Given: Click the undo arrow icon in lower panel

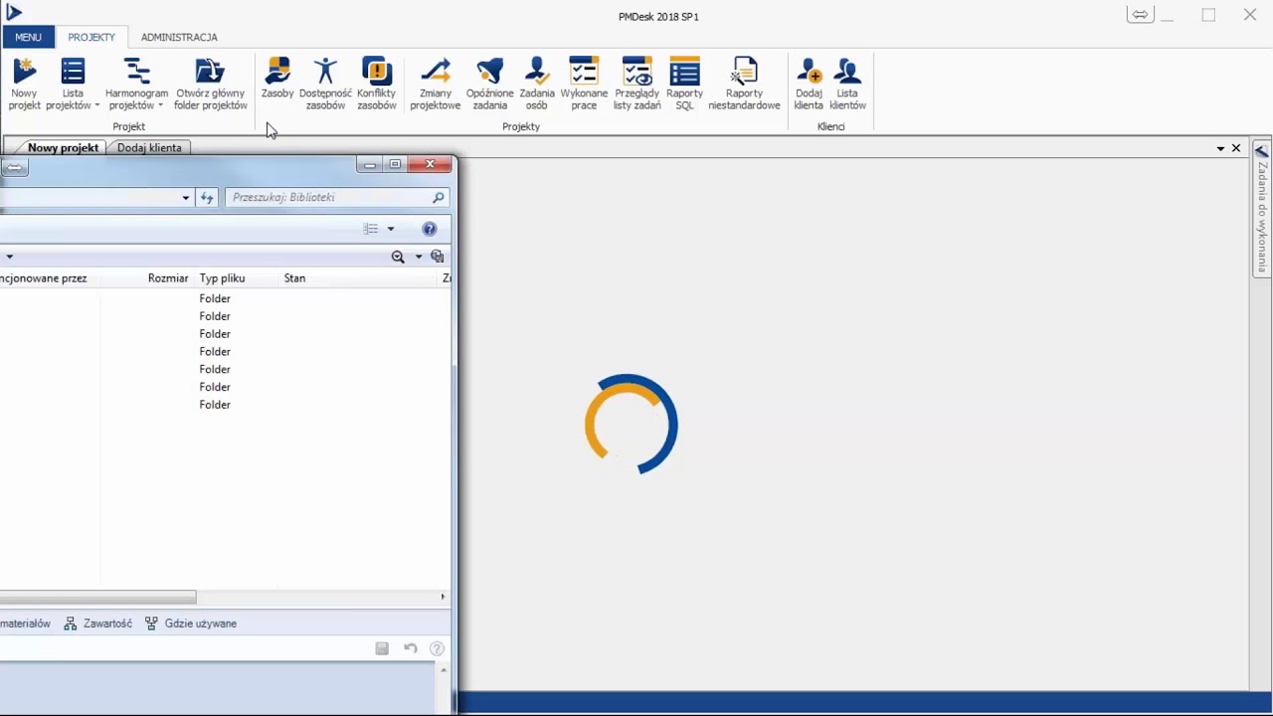Looking at the screenshot, I should tap(410, 648).
